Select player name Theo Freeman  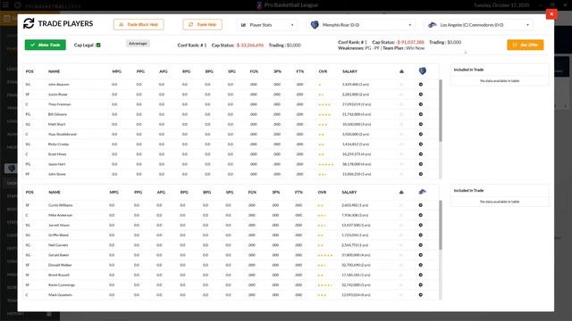pos(60,104)
